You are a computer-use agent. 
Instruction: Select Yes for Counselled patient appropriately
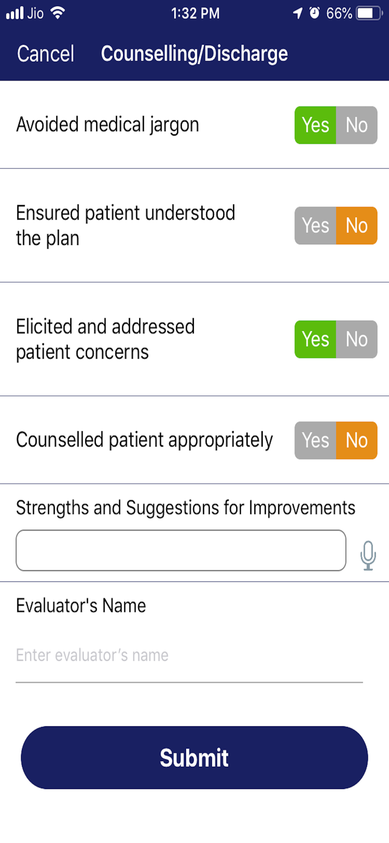tap(315, 440)
